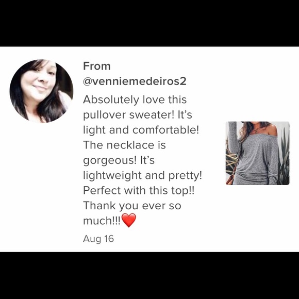Click the line "Thank you ever so"
This screenshot has width=299, height=299.
[x=132, y=206]
